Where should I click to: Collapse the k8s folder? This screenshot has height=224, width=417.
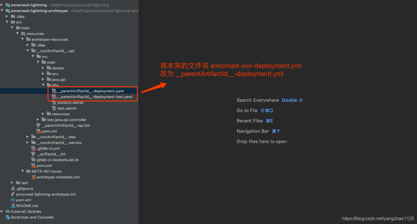(43, 85)
